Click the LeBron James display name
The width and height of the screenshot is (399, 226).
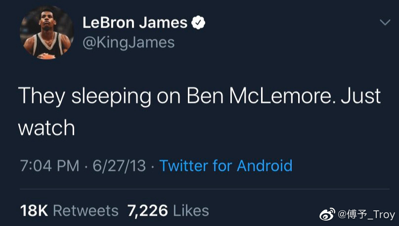click(135, 23)
